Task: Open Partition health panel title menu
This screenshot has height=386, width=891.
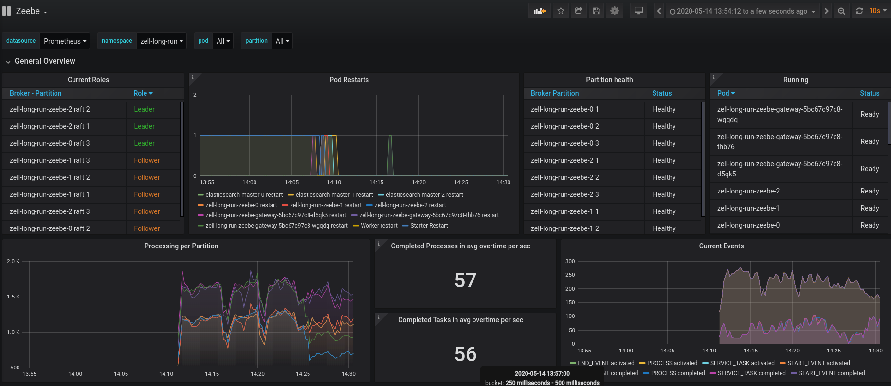Action: (x=609, y=80)
